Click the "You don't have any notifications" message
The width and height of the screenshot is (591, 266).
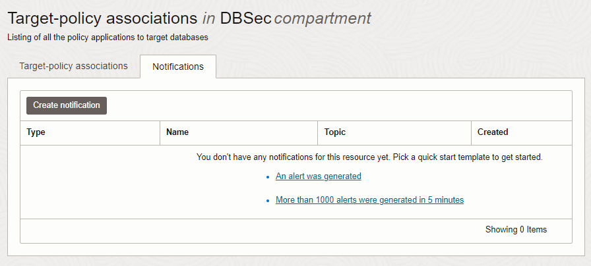point(369,157)
